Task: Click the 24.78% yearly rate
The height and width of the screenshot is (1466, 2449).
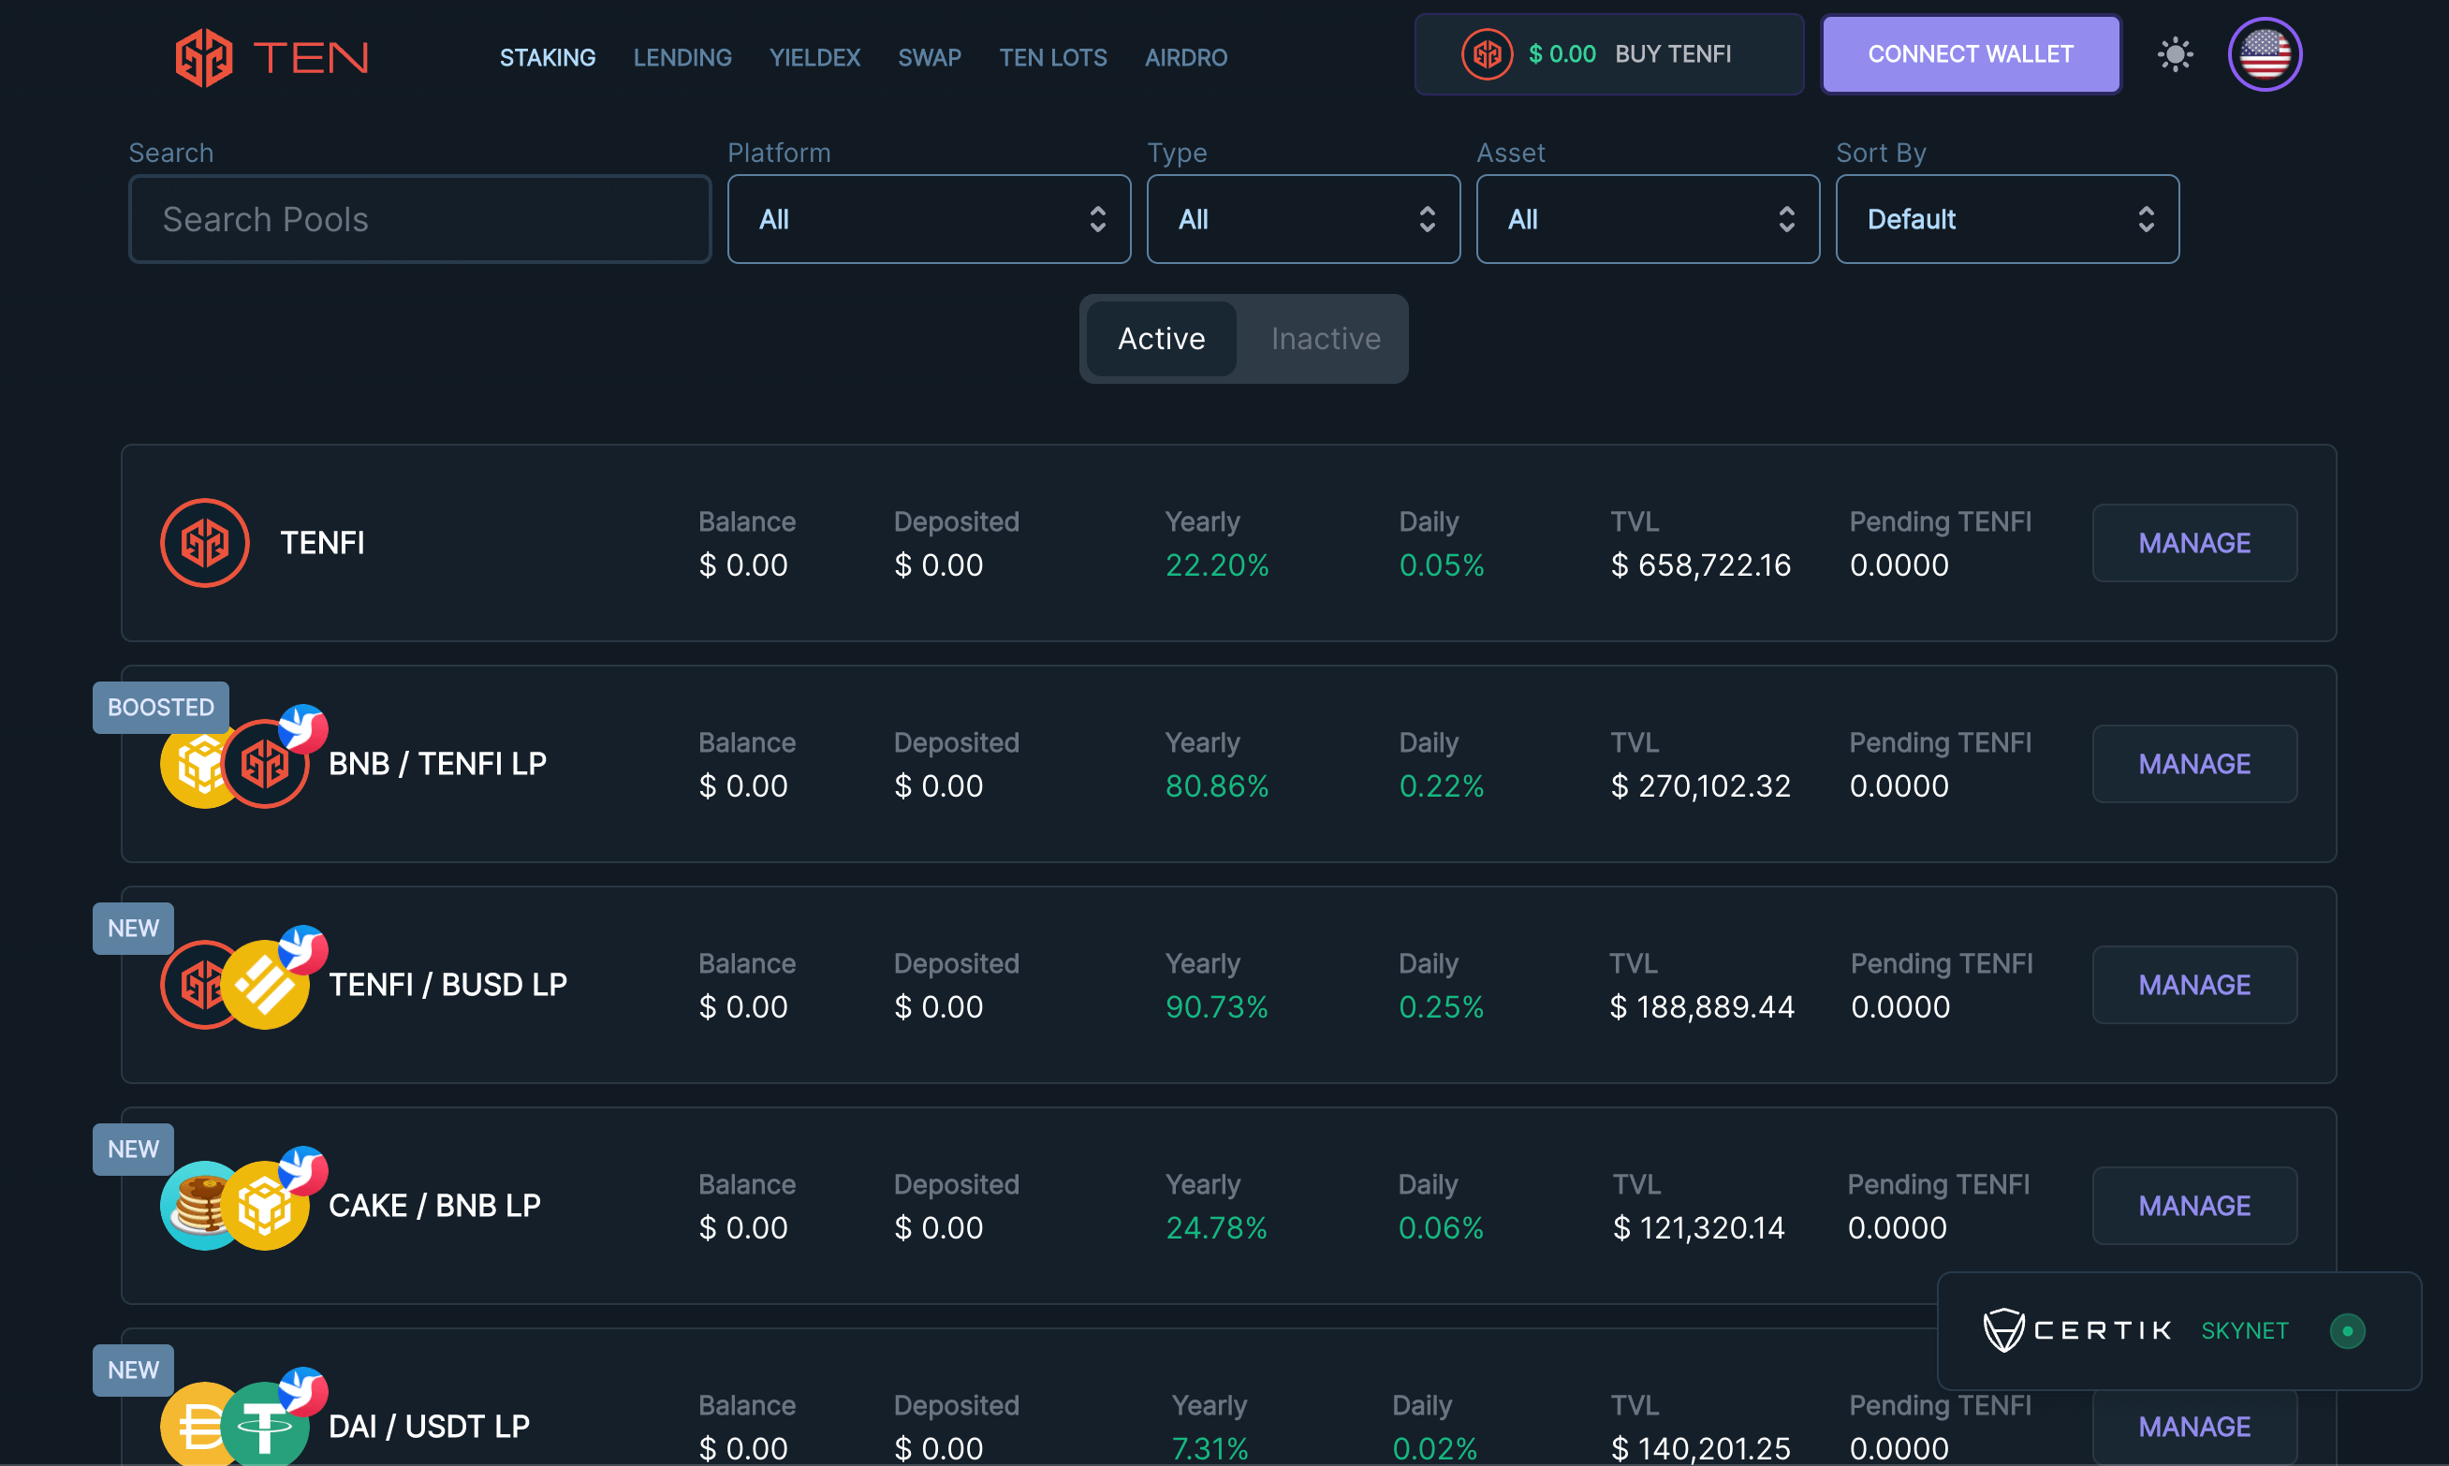Action: tap(1216, 1228)
